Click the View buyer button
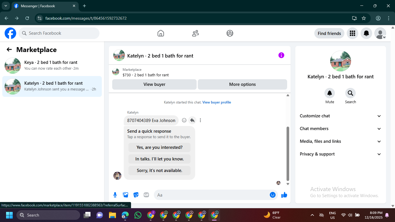Image resolution: width=395 pixels, height=222 pixels. (154, 84)
